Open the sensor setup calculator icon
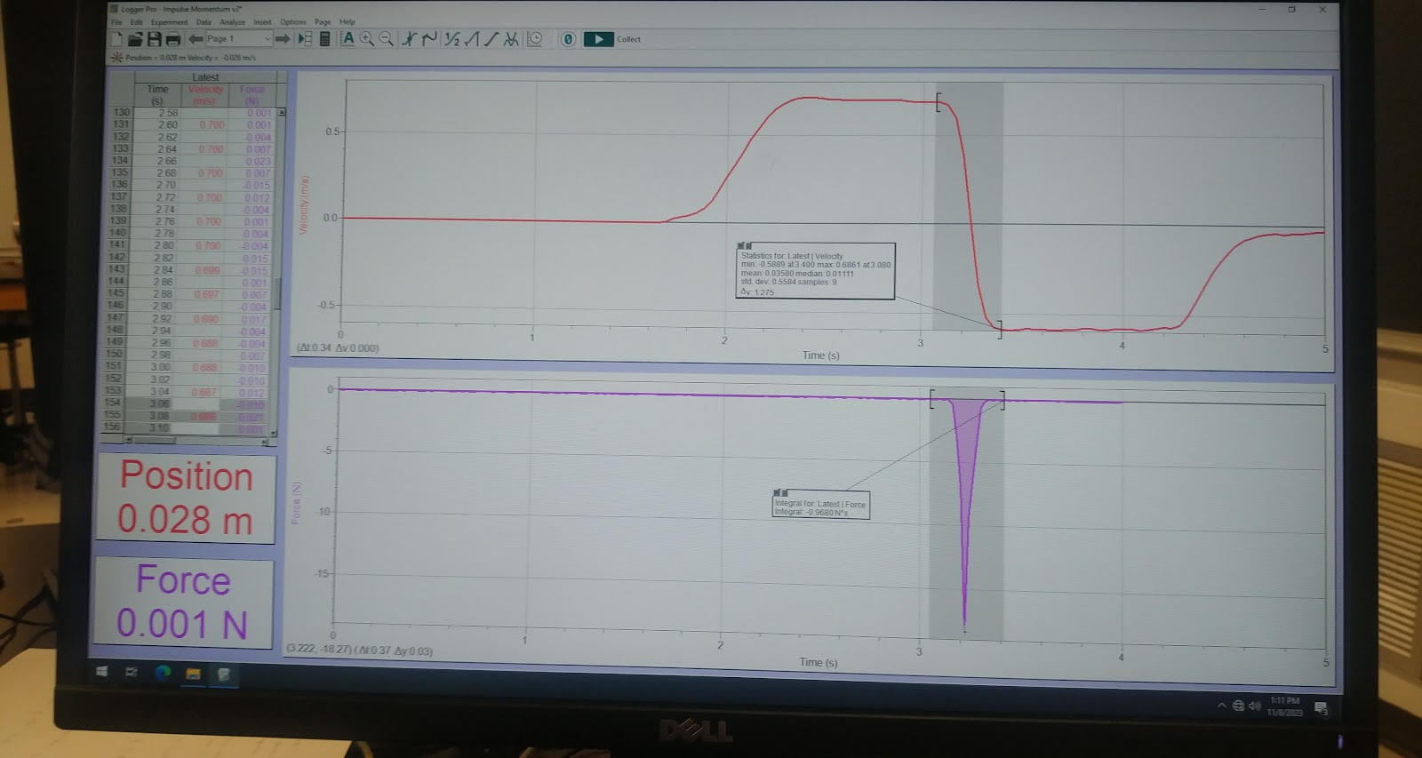Viewport: 1422px width, 758px height. coord(324,39)
